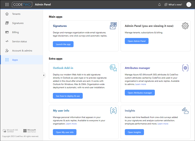Click the Microsoft 365 Certified badge
The image size is (195, 141).
click(10, 131)
